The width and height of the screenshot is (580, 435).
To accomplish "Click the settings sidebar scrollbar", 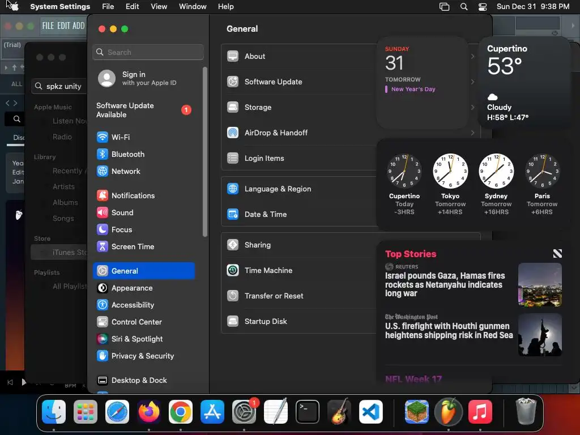I will pos(205,152).
